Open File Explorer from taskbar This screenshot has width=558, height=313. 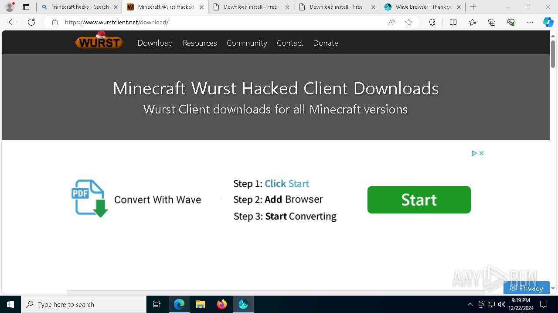pyautogui.click(x=201, y=304)
